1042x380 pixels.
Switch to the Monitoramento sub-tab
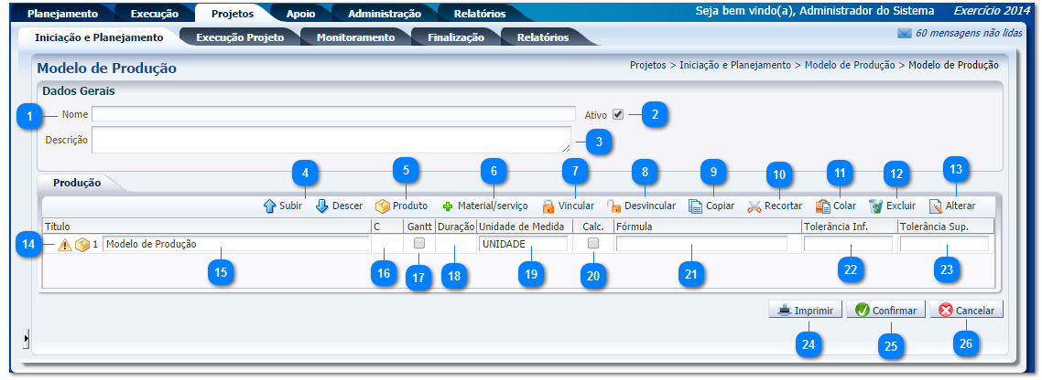point(355,37)
